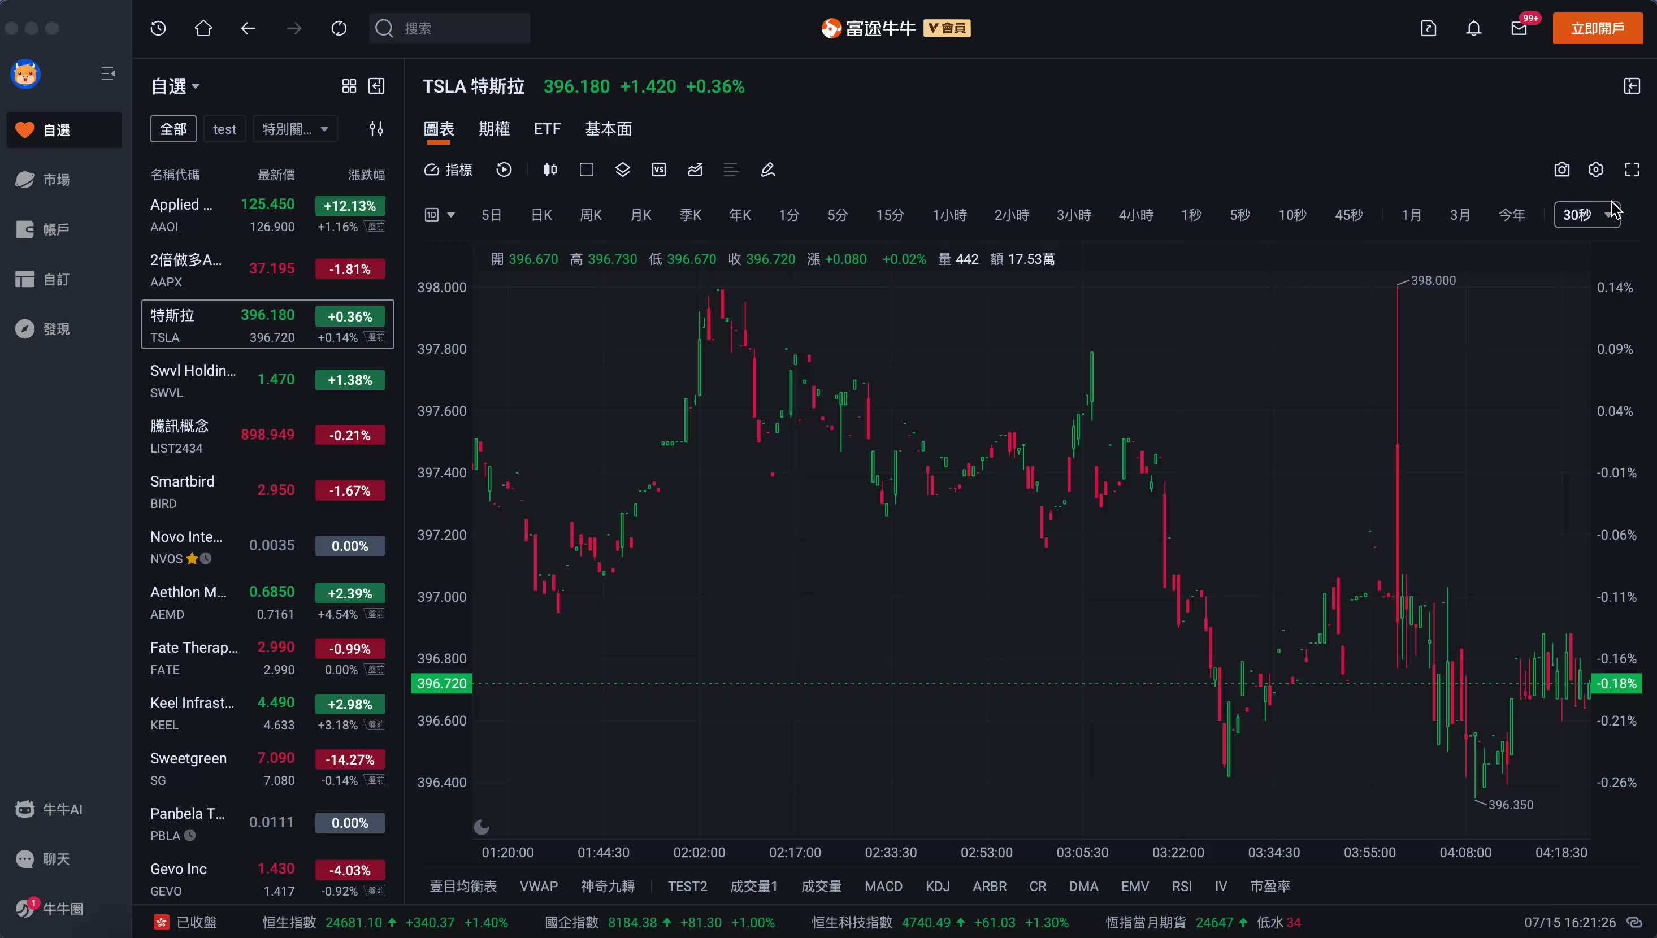Select the 5分 timeframe

click(838, 215)
